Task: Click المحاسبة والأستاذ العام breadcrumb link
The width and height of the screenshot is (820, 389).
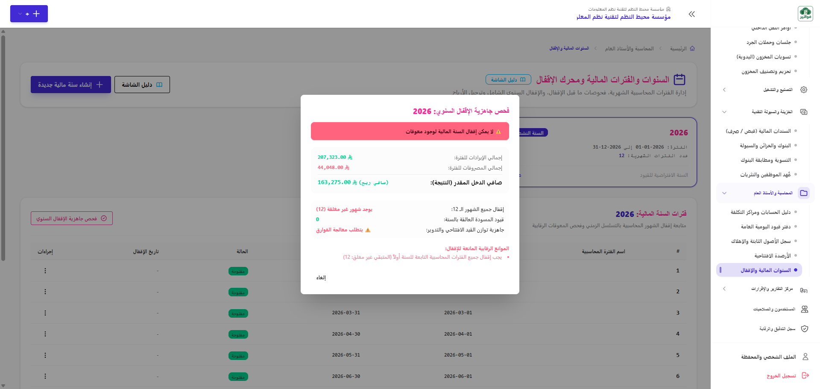Action: [629, 49]
